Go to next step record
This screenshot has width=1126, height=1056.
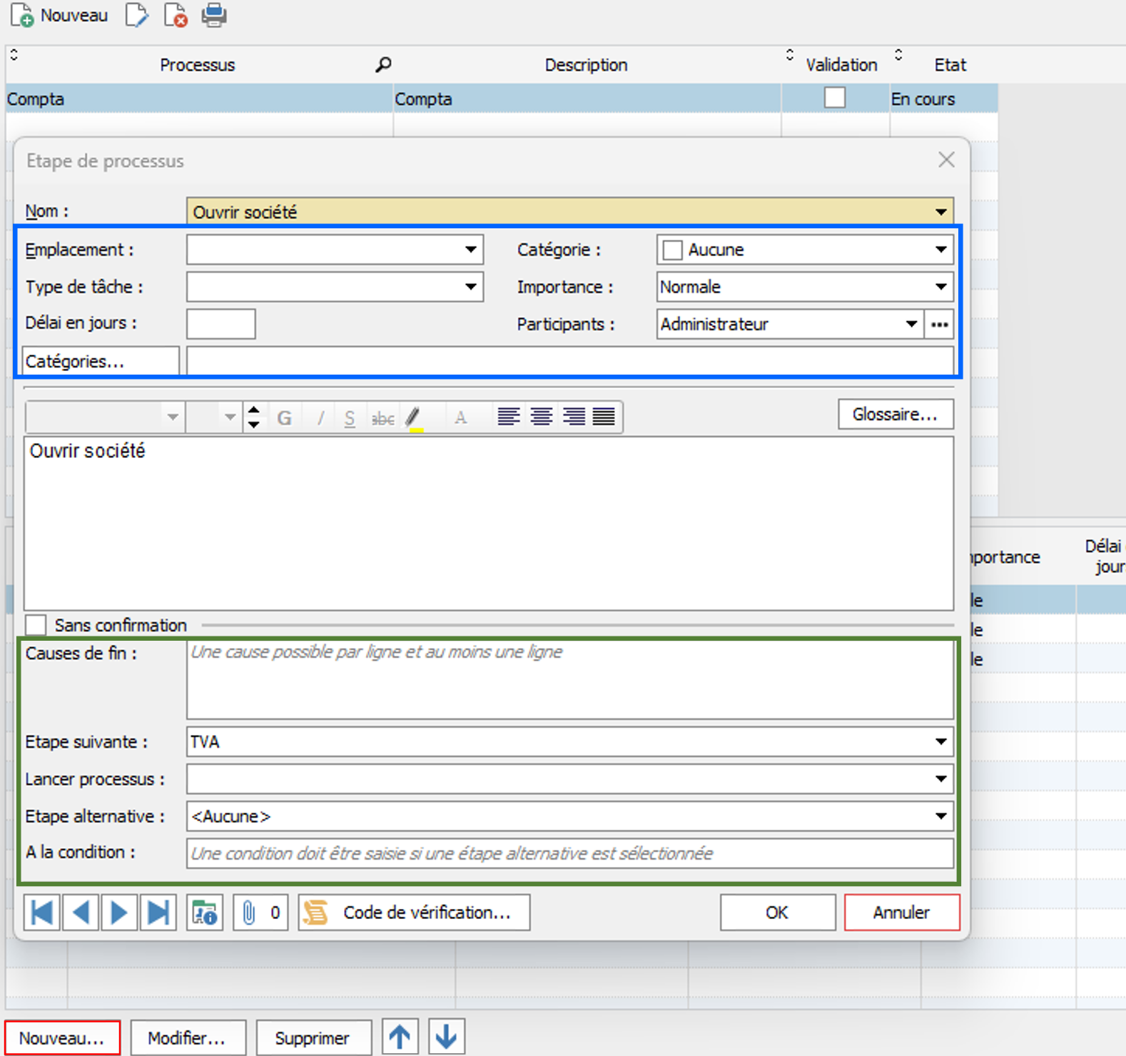(x=119, y=913)
